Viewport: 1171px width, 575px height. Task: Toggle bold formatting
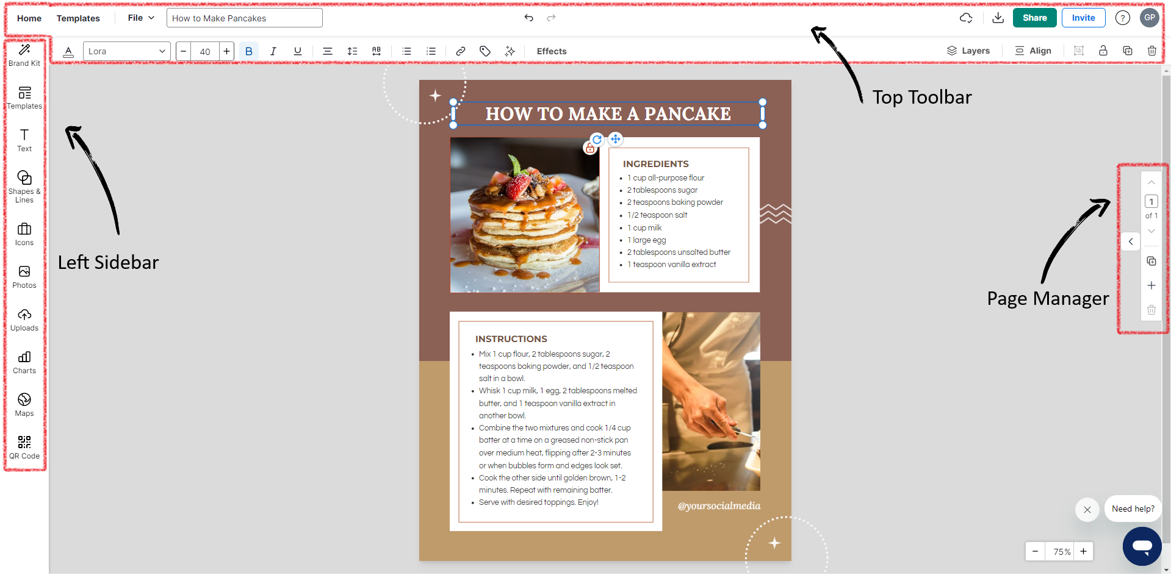pos(248,51)
